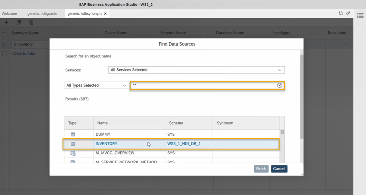The width and height of the screenshot is (366, 195).
Task: Click the SYS schema cell of DUMMY row
Action: [189, 134]
